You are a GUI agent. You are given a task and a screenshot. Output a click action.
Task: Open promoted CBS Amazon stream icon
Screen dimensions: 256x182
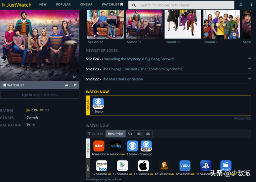(x=98, y=104)
